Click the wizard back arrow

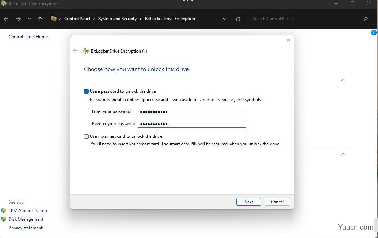pos(75,51)
